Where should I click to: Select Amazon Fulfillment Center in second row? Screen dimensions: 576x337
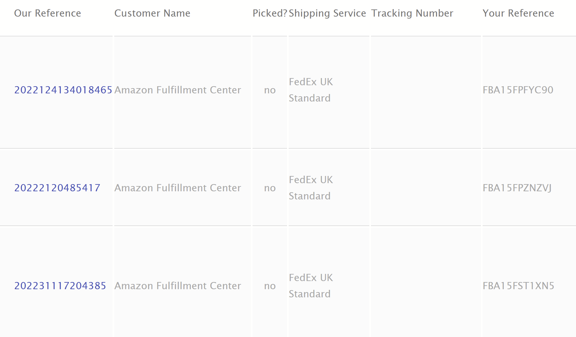point(178,188)
